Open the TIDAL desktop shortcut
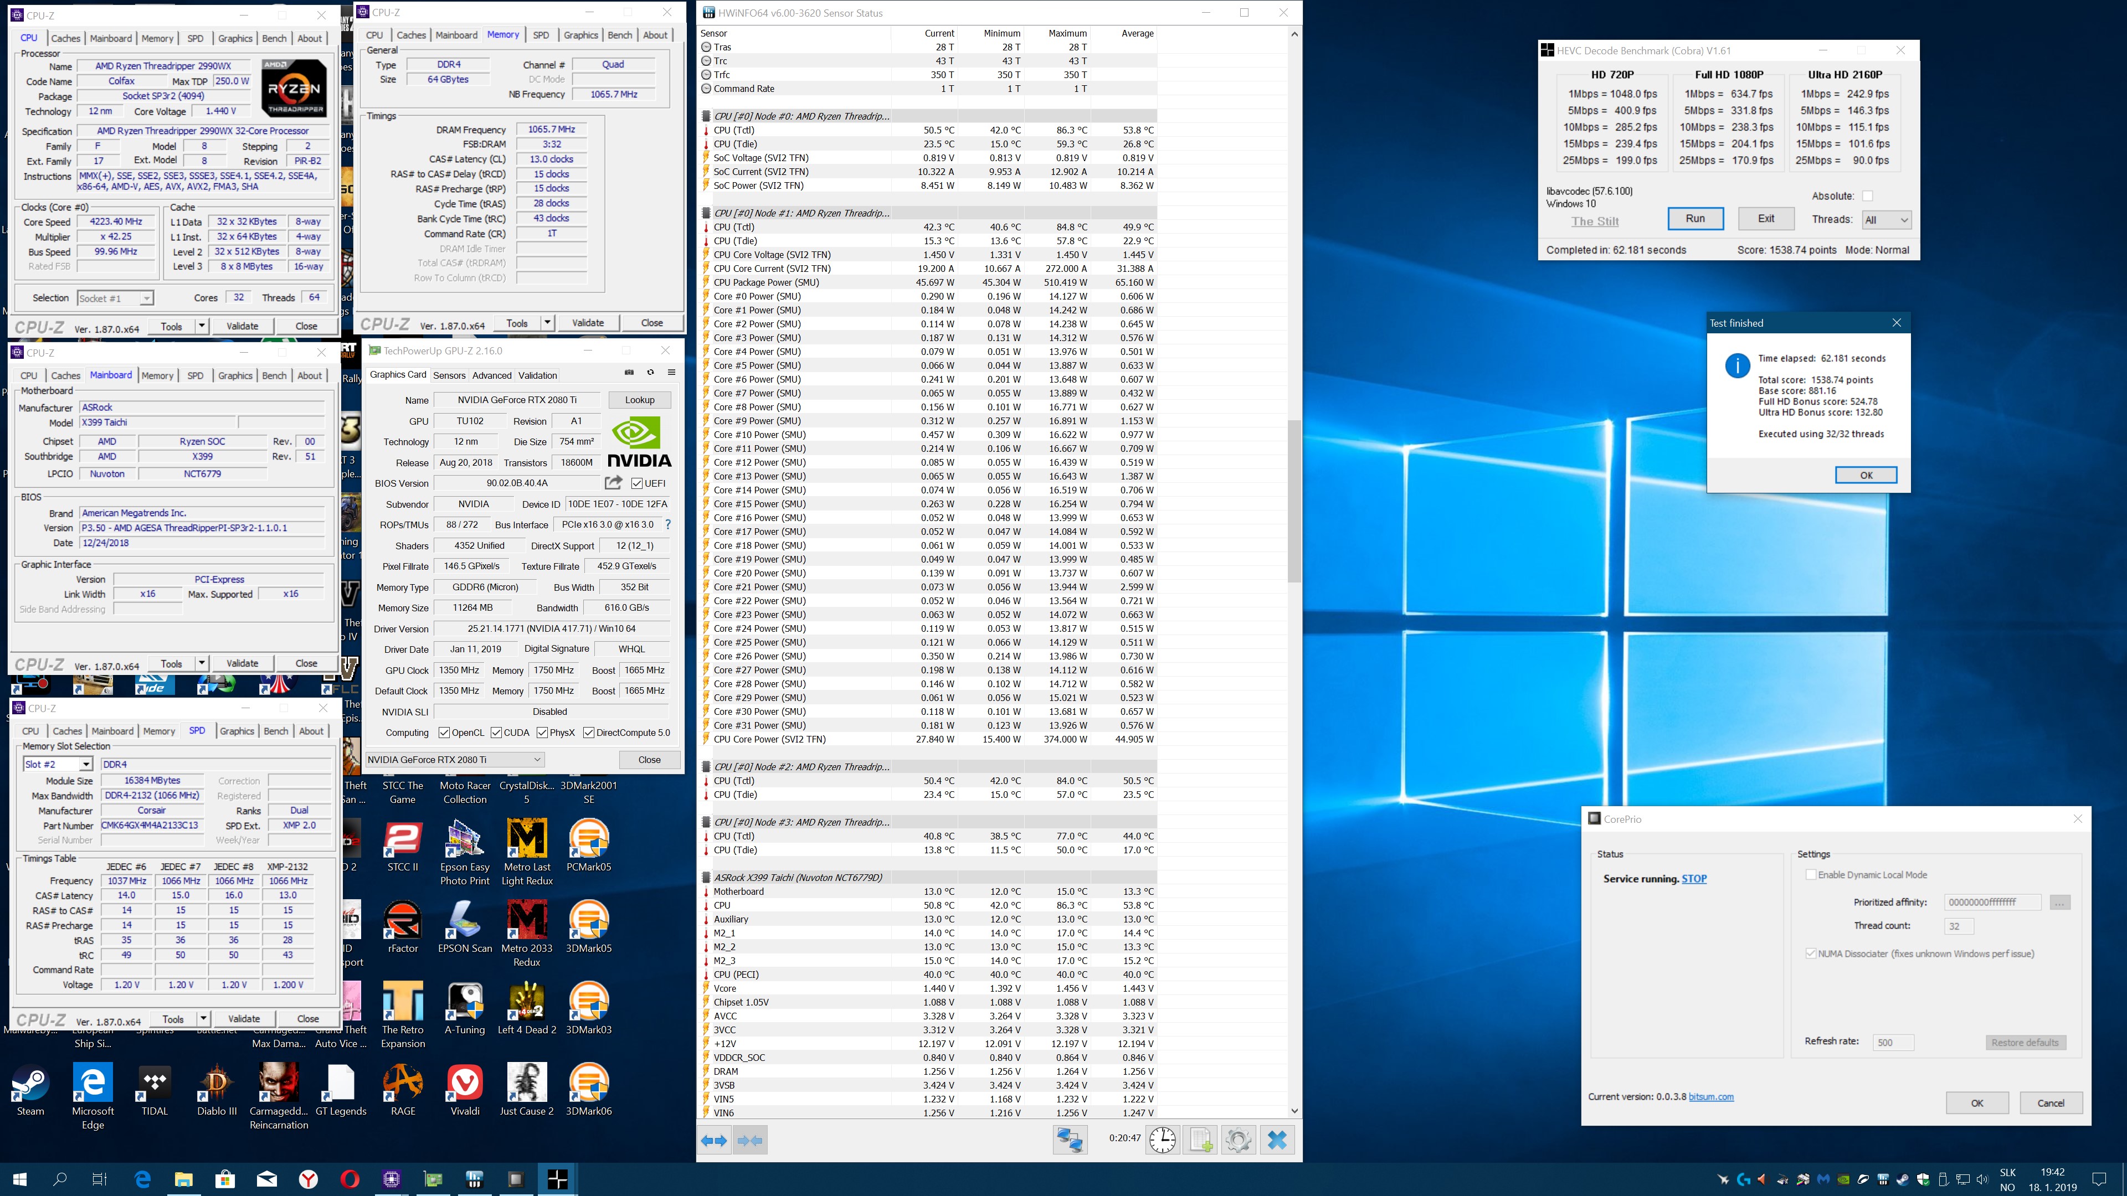This screenshot has height=1196, width=2127. (155, 1090)
